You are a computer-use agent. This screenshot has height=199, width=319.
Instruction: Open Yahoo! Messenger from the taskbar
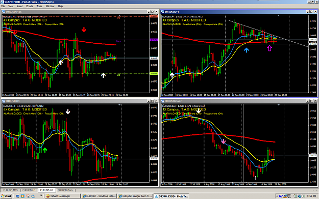pyautogui.click(x=62, y=196)
